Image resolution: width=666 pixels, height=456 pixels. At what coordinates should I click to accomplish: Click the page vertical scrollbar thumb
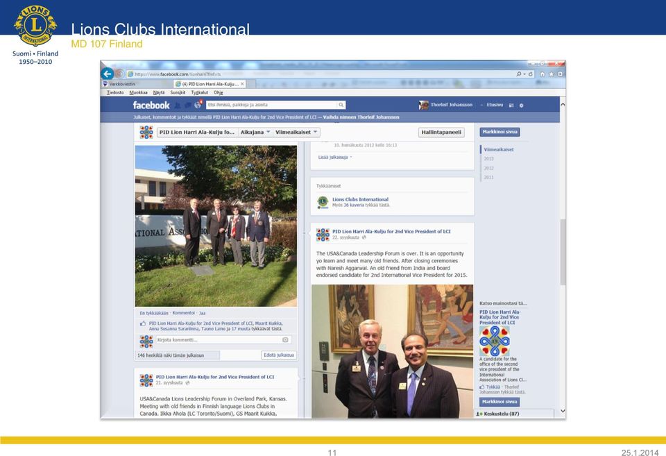coord(563,252)
